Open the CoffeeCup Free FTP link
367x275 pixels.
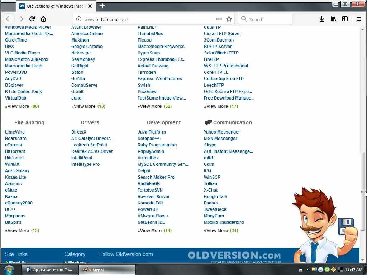click(x=224, y=78)
